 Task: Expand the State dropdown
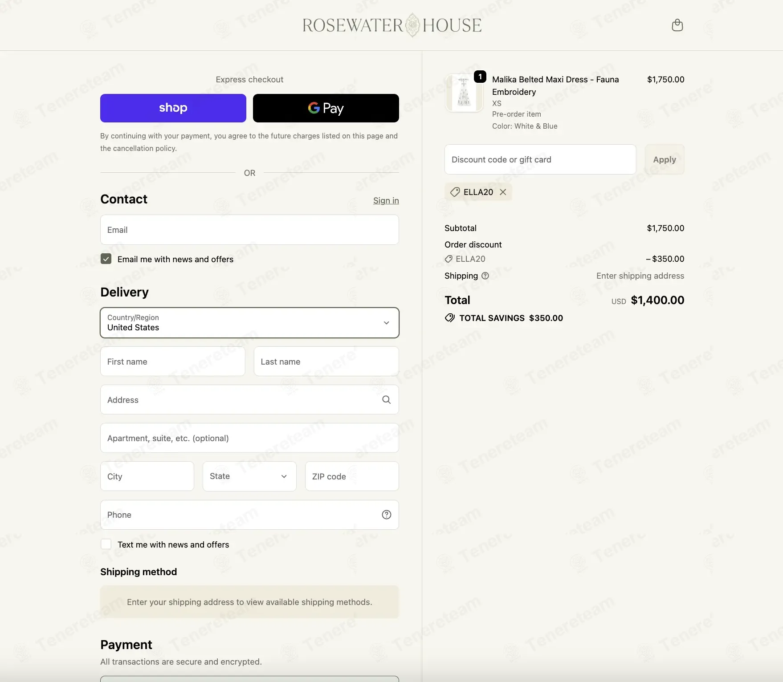249,476
